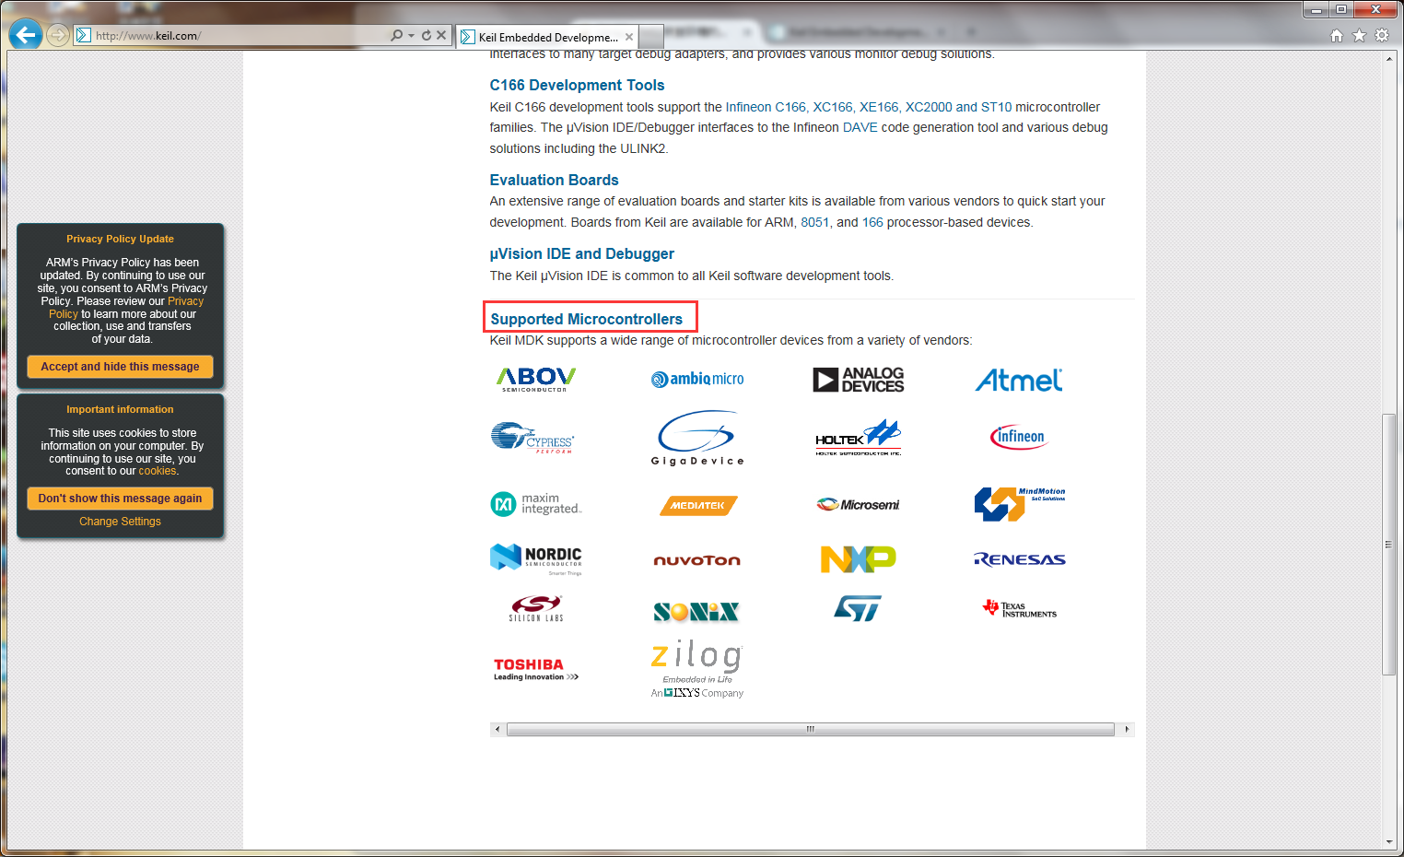Click the horizontal scrollbar left arrow
This screenshot has height=857, width=1404.
click(x=497, y=729)
